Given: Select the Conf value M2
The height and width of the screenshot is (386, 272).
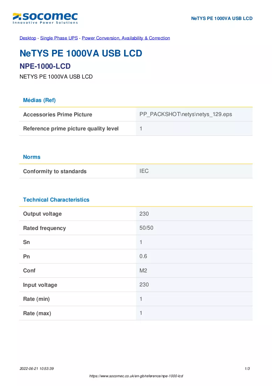Looking at the screenshot, I should pos(143,271).
